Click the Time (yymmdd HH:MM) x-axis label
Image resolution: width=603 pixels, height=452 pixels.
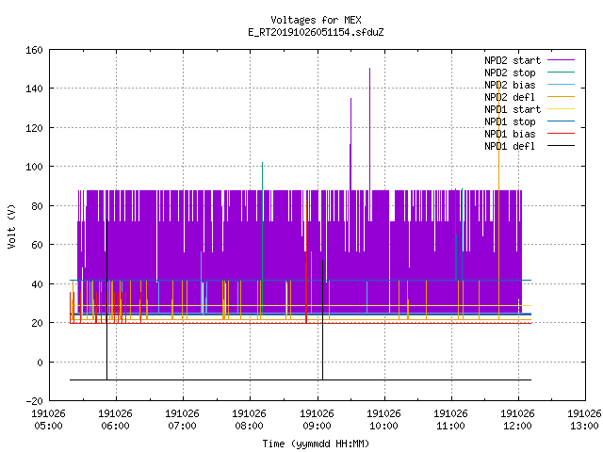[x=316, y=444]
